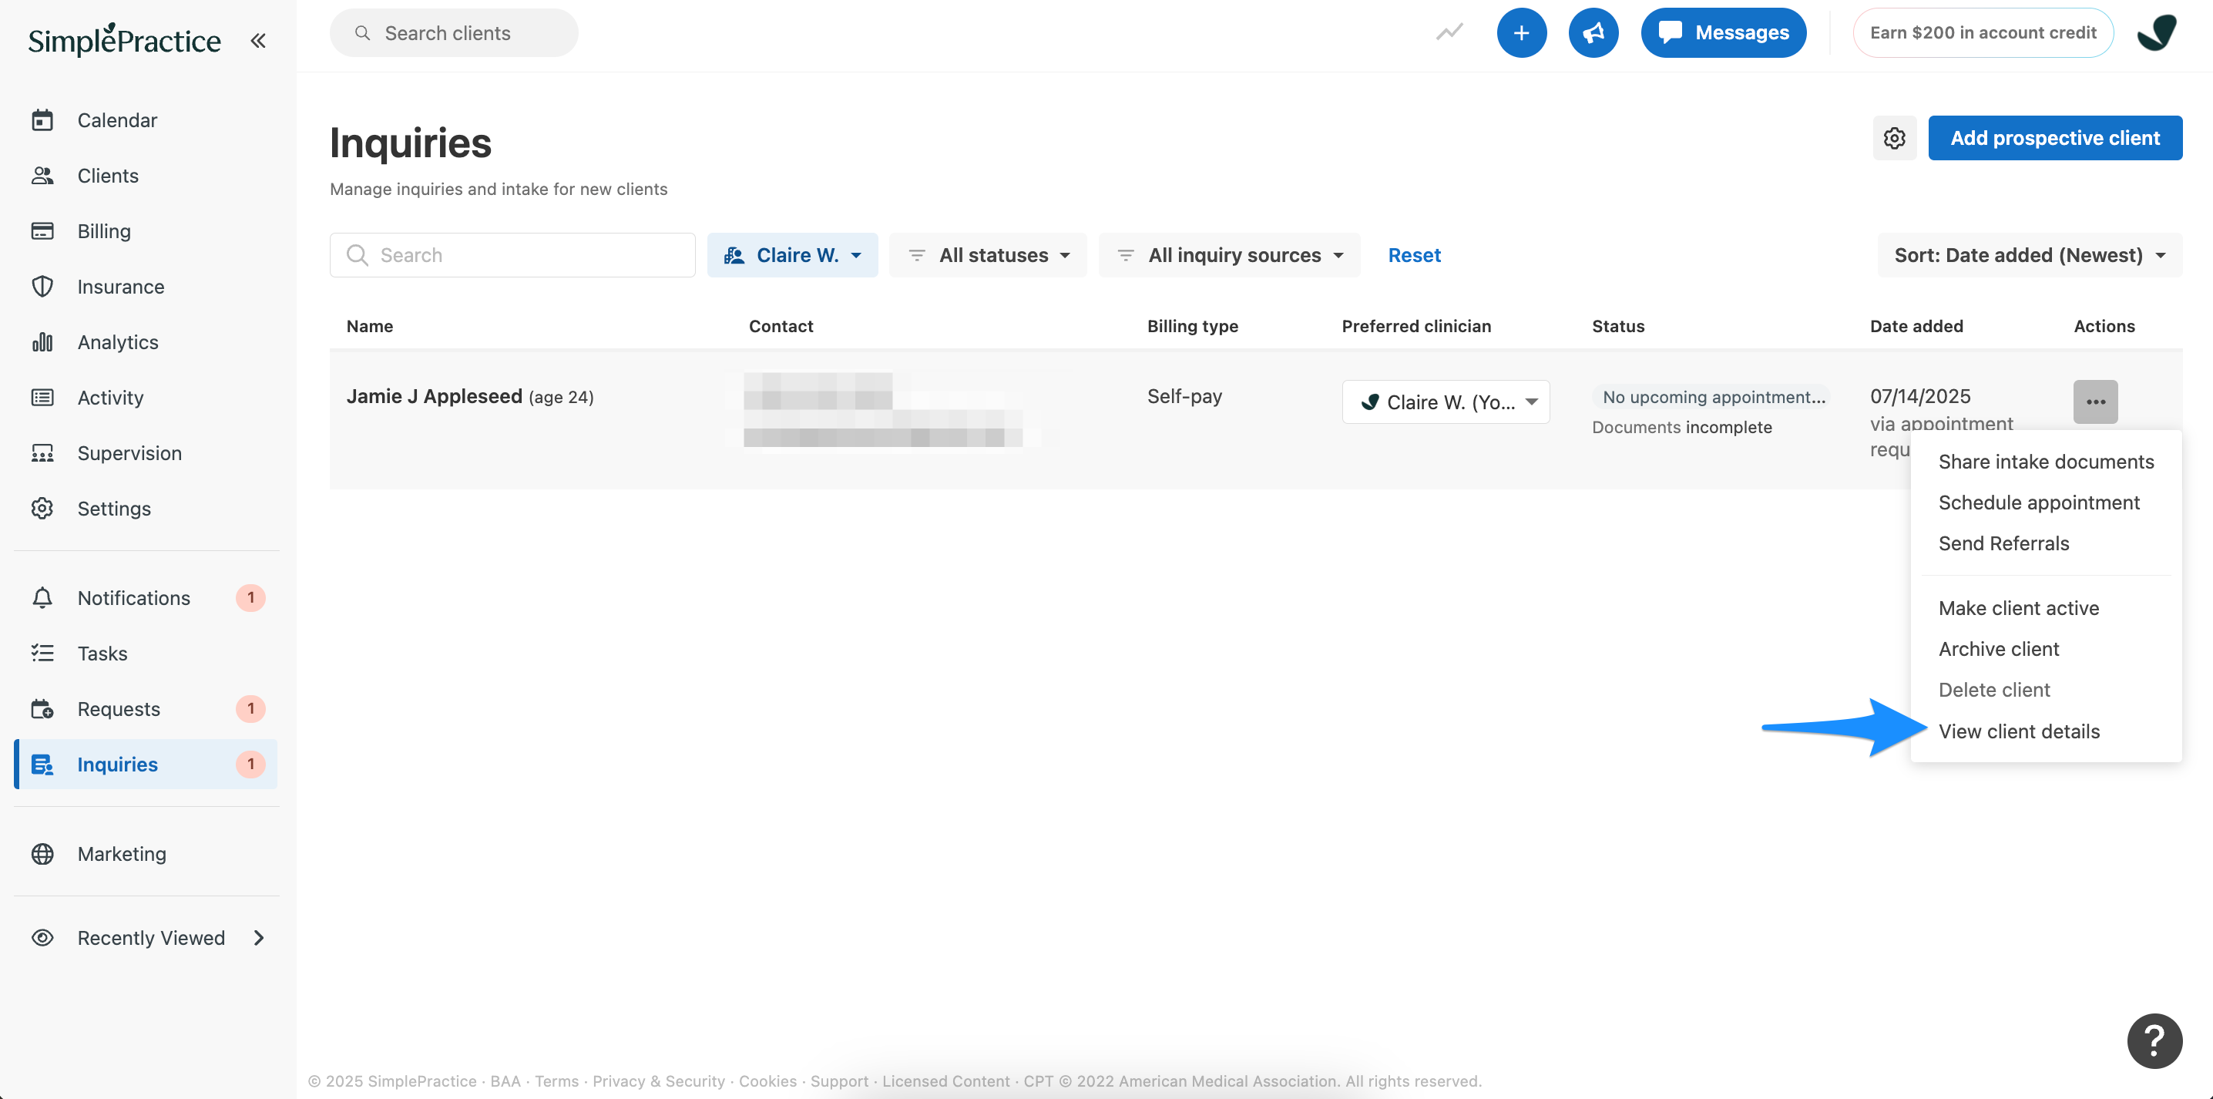Viewport: 2213px width, 1099px height.
Task: Collapse the sidebar with double-chevron icon
Action: coord(257,40)
